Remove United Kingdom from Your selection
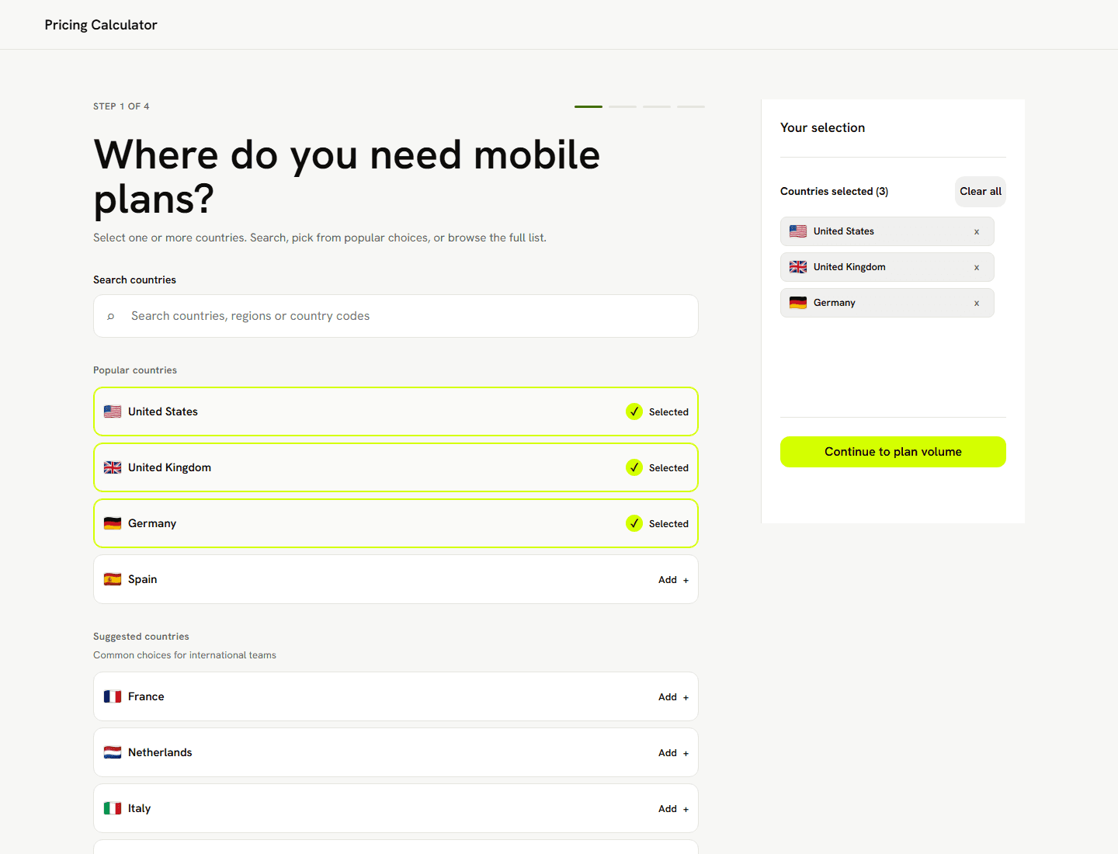The height and width of the screenshot is (854, 1118). [x=977, y=267]
